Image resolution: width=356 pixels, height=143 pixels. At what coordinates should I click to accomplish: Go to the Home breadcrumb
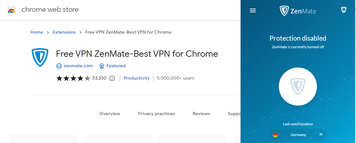[37, 32]
